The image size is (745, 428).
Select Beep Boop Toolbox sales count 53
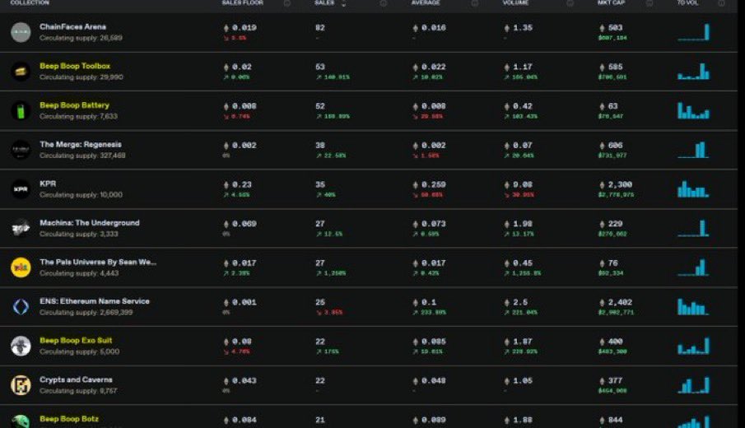tap(319, 67)
